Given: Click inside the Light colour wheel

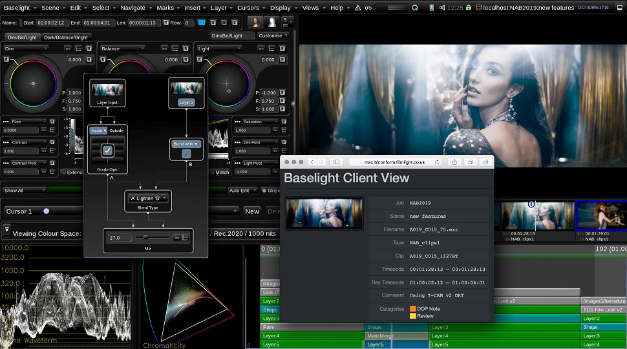Looking at the screenshot, I should (227, 83).
